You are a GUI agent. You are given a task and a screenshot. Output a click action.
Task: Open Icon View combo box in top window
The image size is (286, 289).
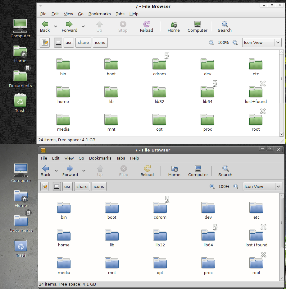[262, 43]
